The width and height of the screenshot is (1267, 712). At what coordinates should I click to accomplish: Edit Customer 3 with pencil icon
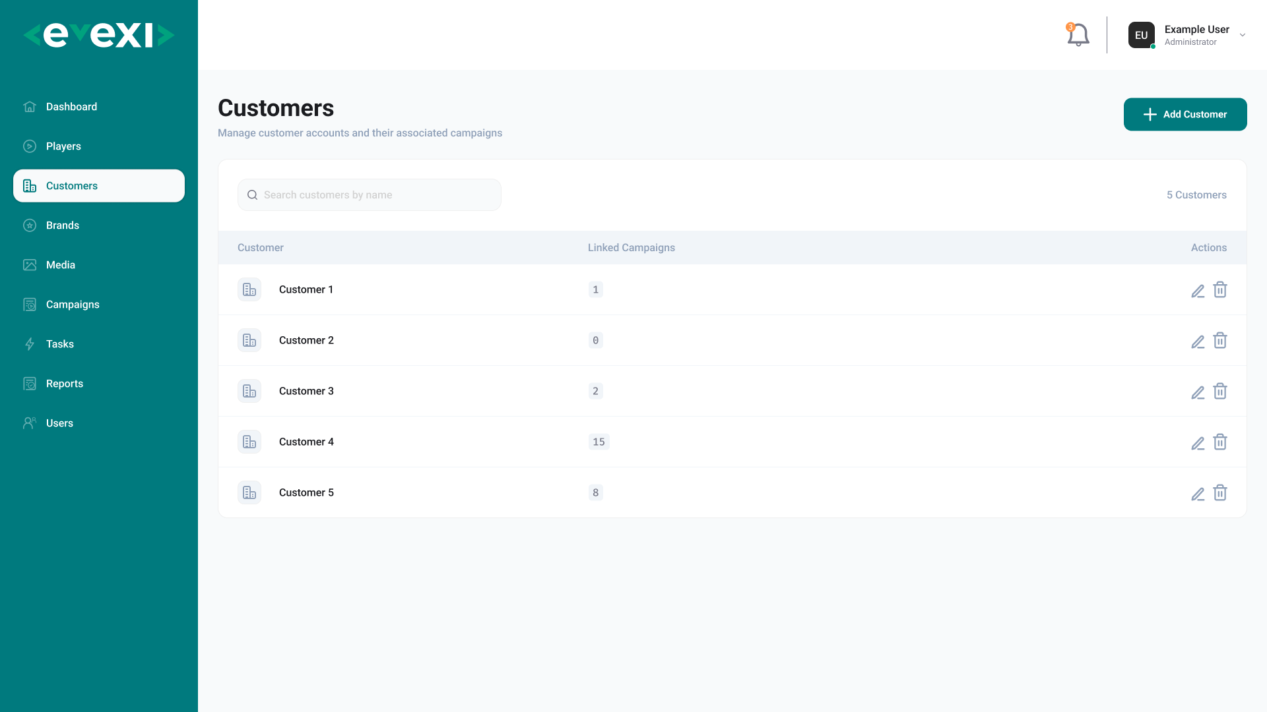pos(1198,392)
